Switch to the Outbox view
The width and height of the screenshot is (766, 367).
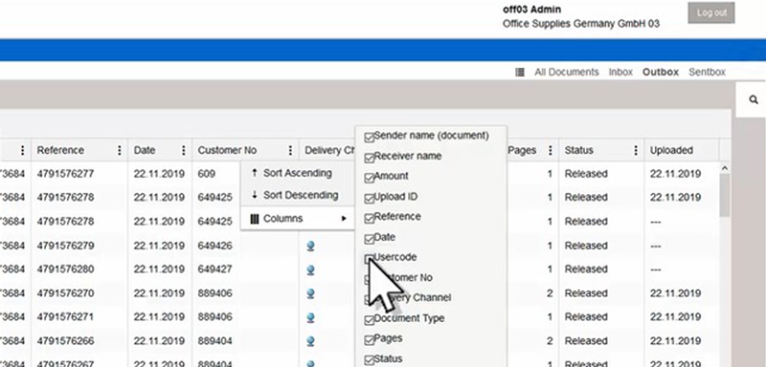661,72
